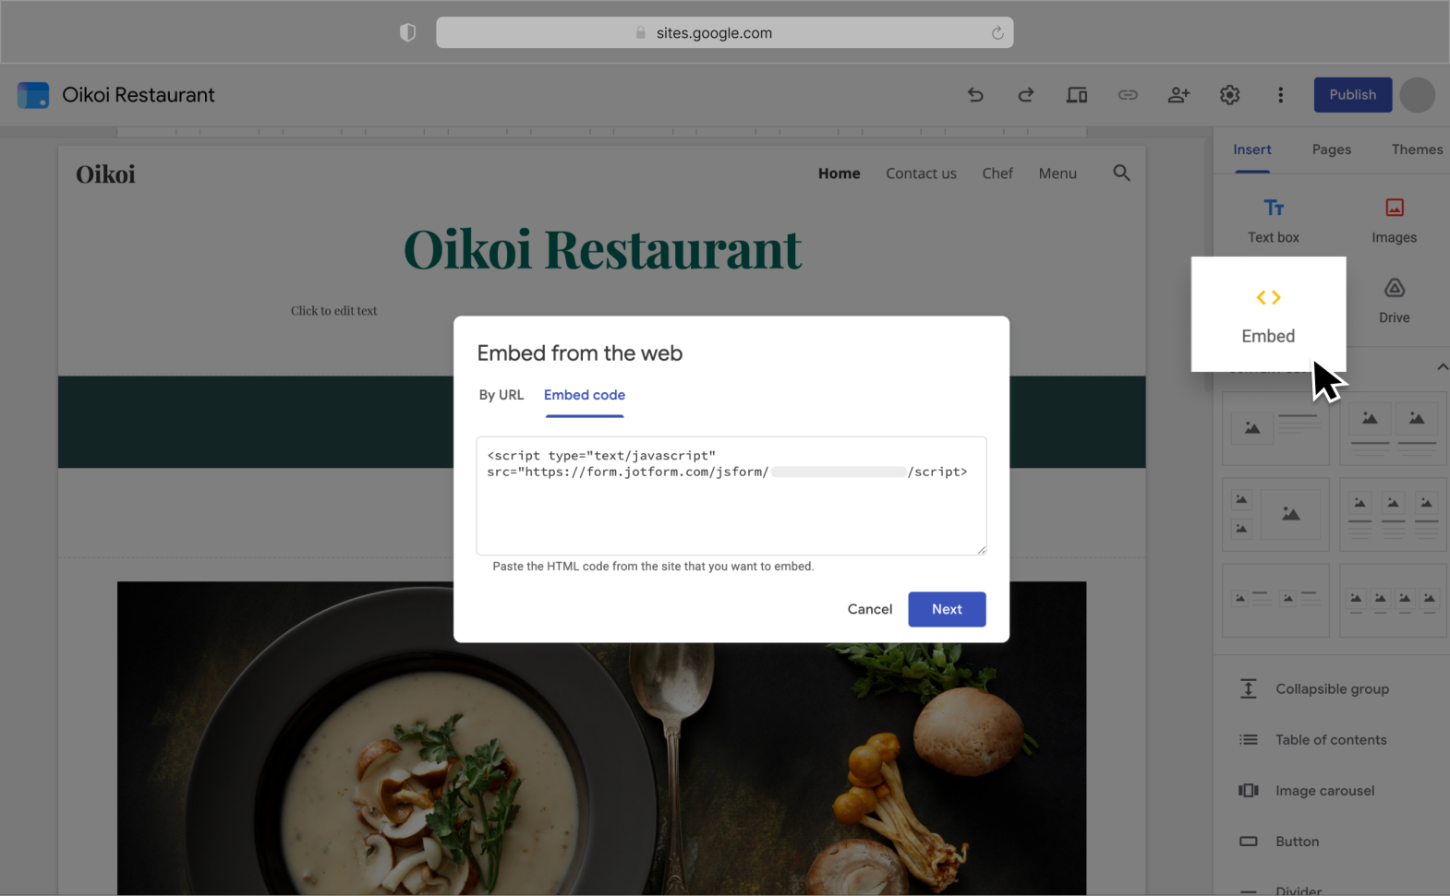1450x896 pixels.
Task: Open share with others icon
Action: pos(1178,95)
